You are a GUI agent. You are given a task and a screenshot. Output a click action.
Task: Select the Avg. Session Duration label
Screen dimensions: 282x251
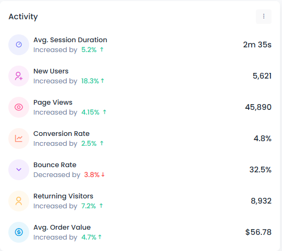click(70, 40)
